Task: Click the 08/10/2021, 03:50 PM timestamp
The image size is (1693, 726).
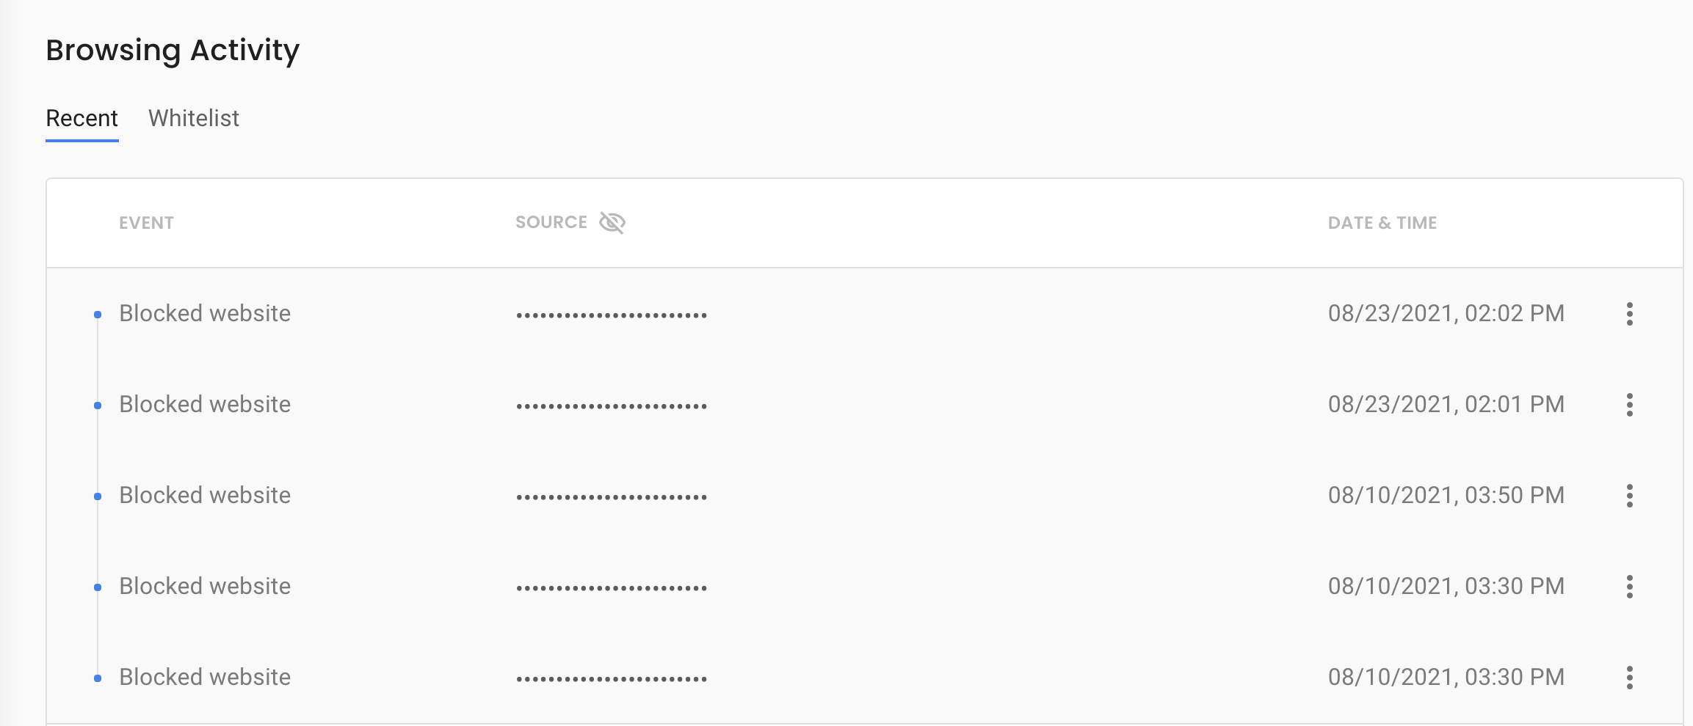Action: click(x=1446, y=496)
